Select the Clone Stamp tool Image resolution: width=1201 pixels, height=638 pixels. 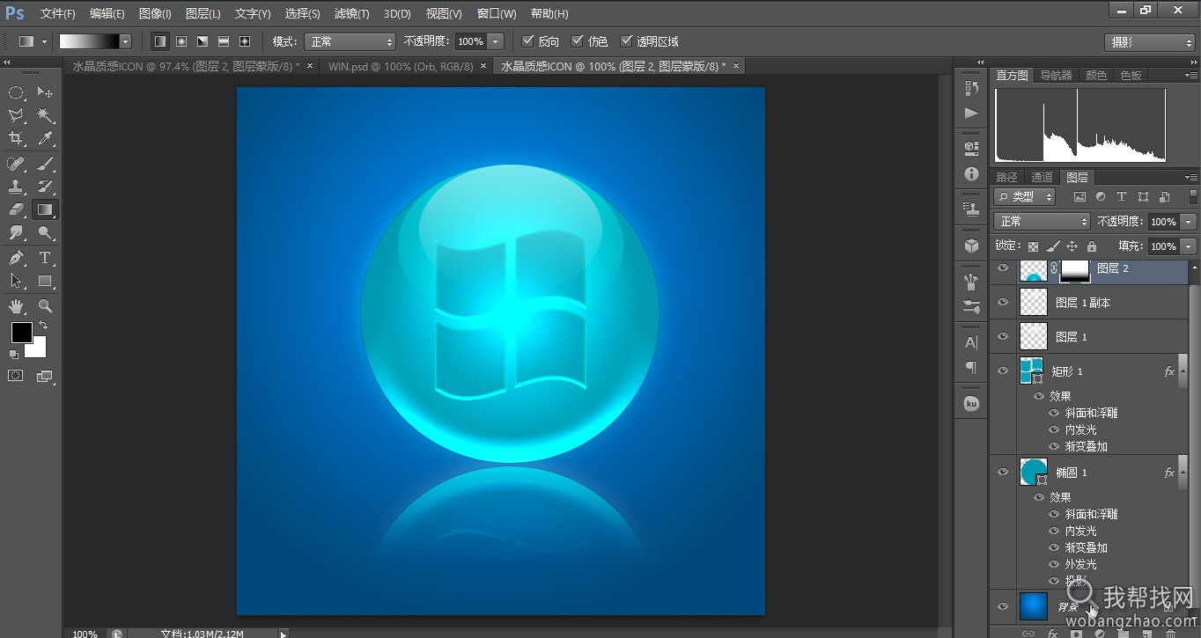click(17, 187)
